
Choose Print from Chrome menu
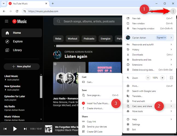point(149,86)
